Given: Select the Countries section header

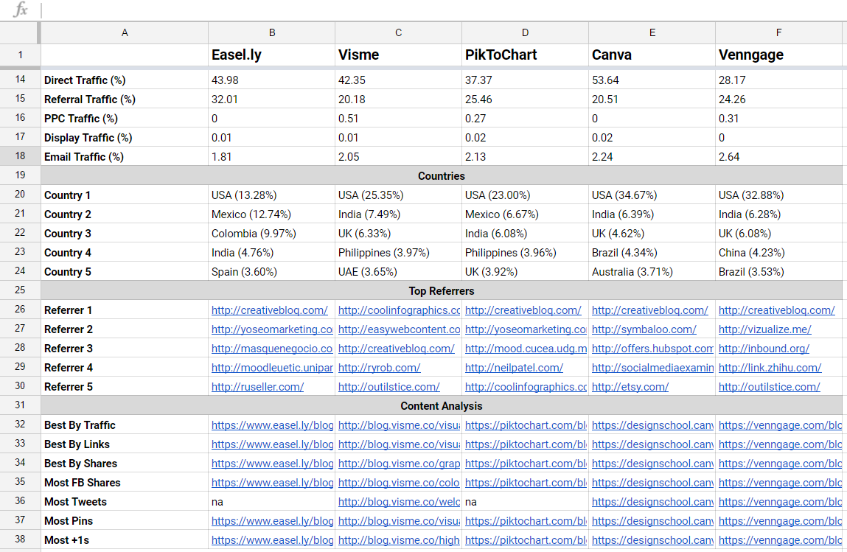Looking at the screenshot, I should [442, 175].
